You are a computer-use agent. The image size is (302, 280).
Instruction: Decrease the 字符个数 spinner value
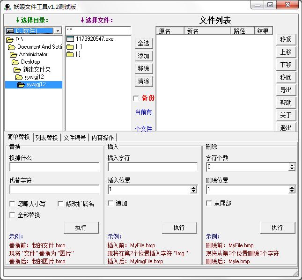pyautogui.click(x=292, y=169)
